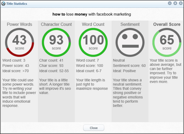Viewport: 184px width, 134px height.
Task: Close dialog with the title bar X
Action: [x=181, y=3]
